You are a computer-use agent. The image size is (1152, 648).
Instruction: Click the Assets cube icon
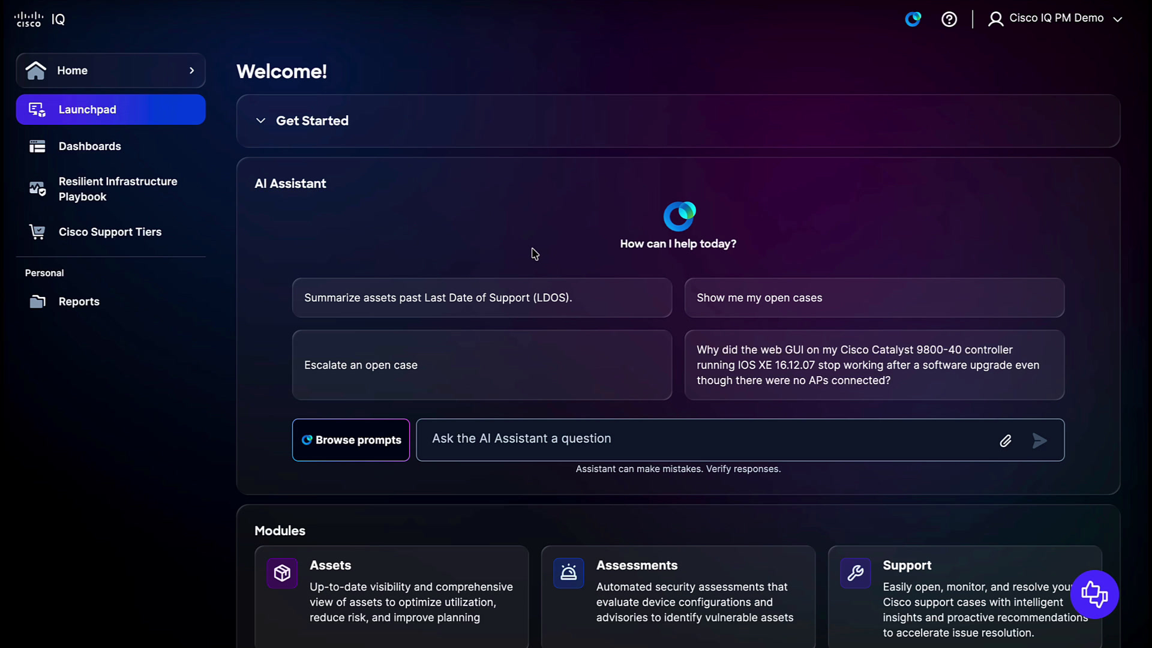tap(282, 574)
